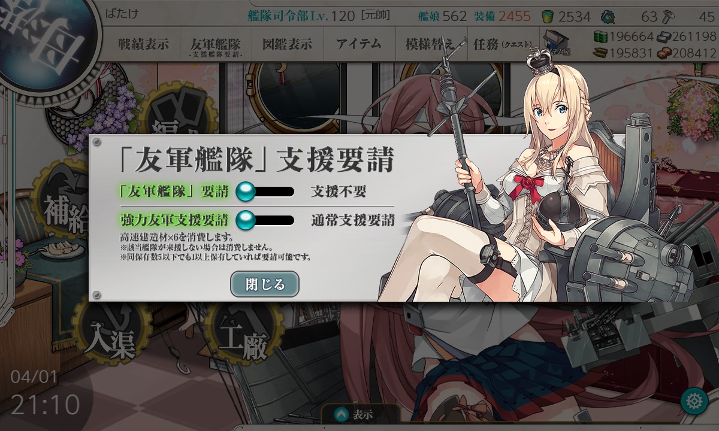Viewport: 719px width, 431px height.
Task: Open the 友軍艦隊 support request menu
Action: pyautogui.click(x=215, y=47)
